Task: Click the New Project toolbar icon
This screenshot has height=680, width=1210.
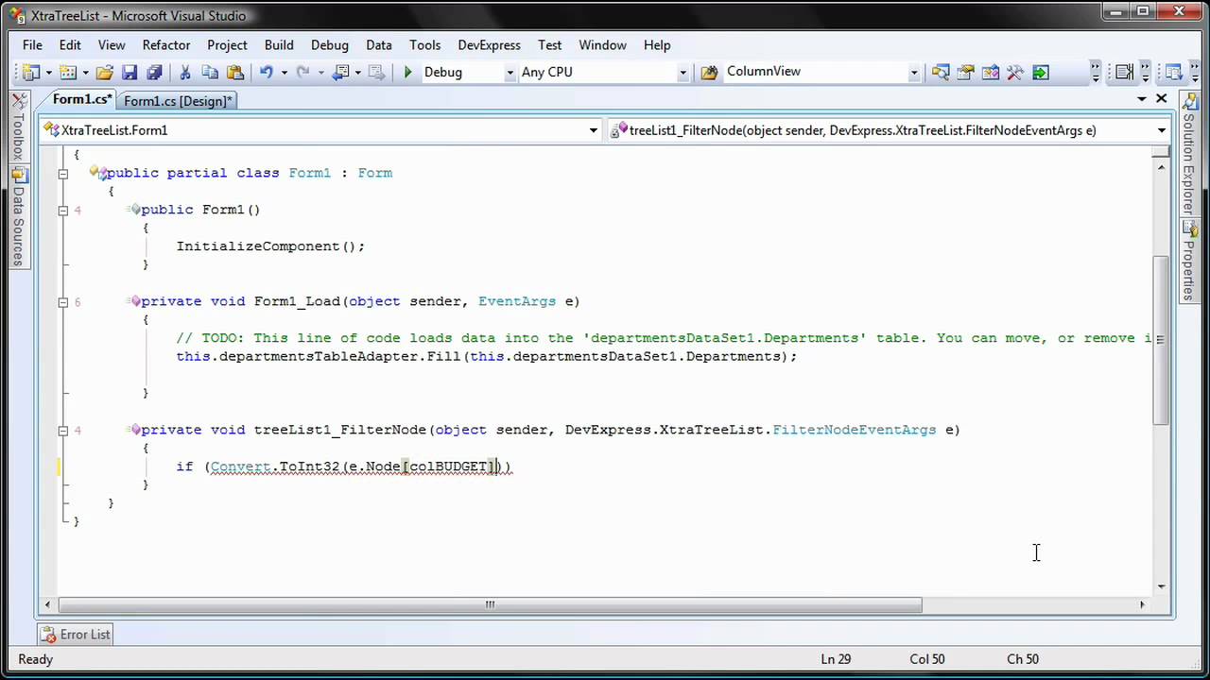Action: pos(30,72)
